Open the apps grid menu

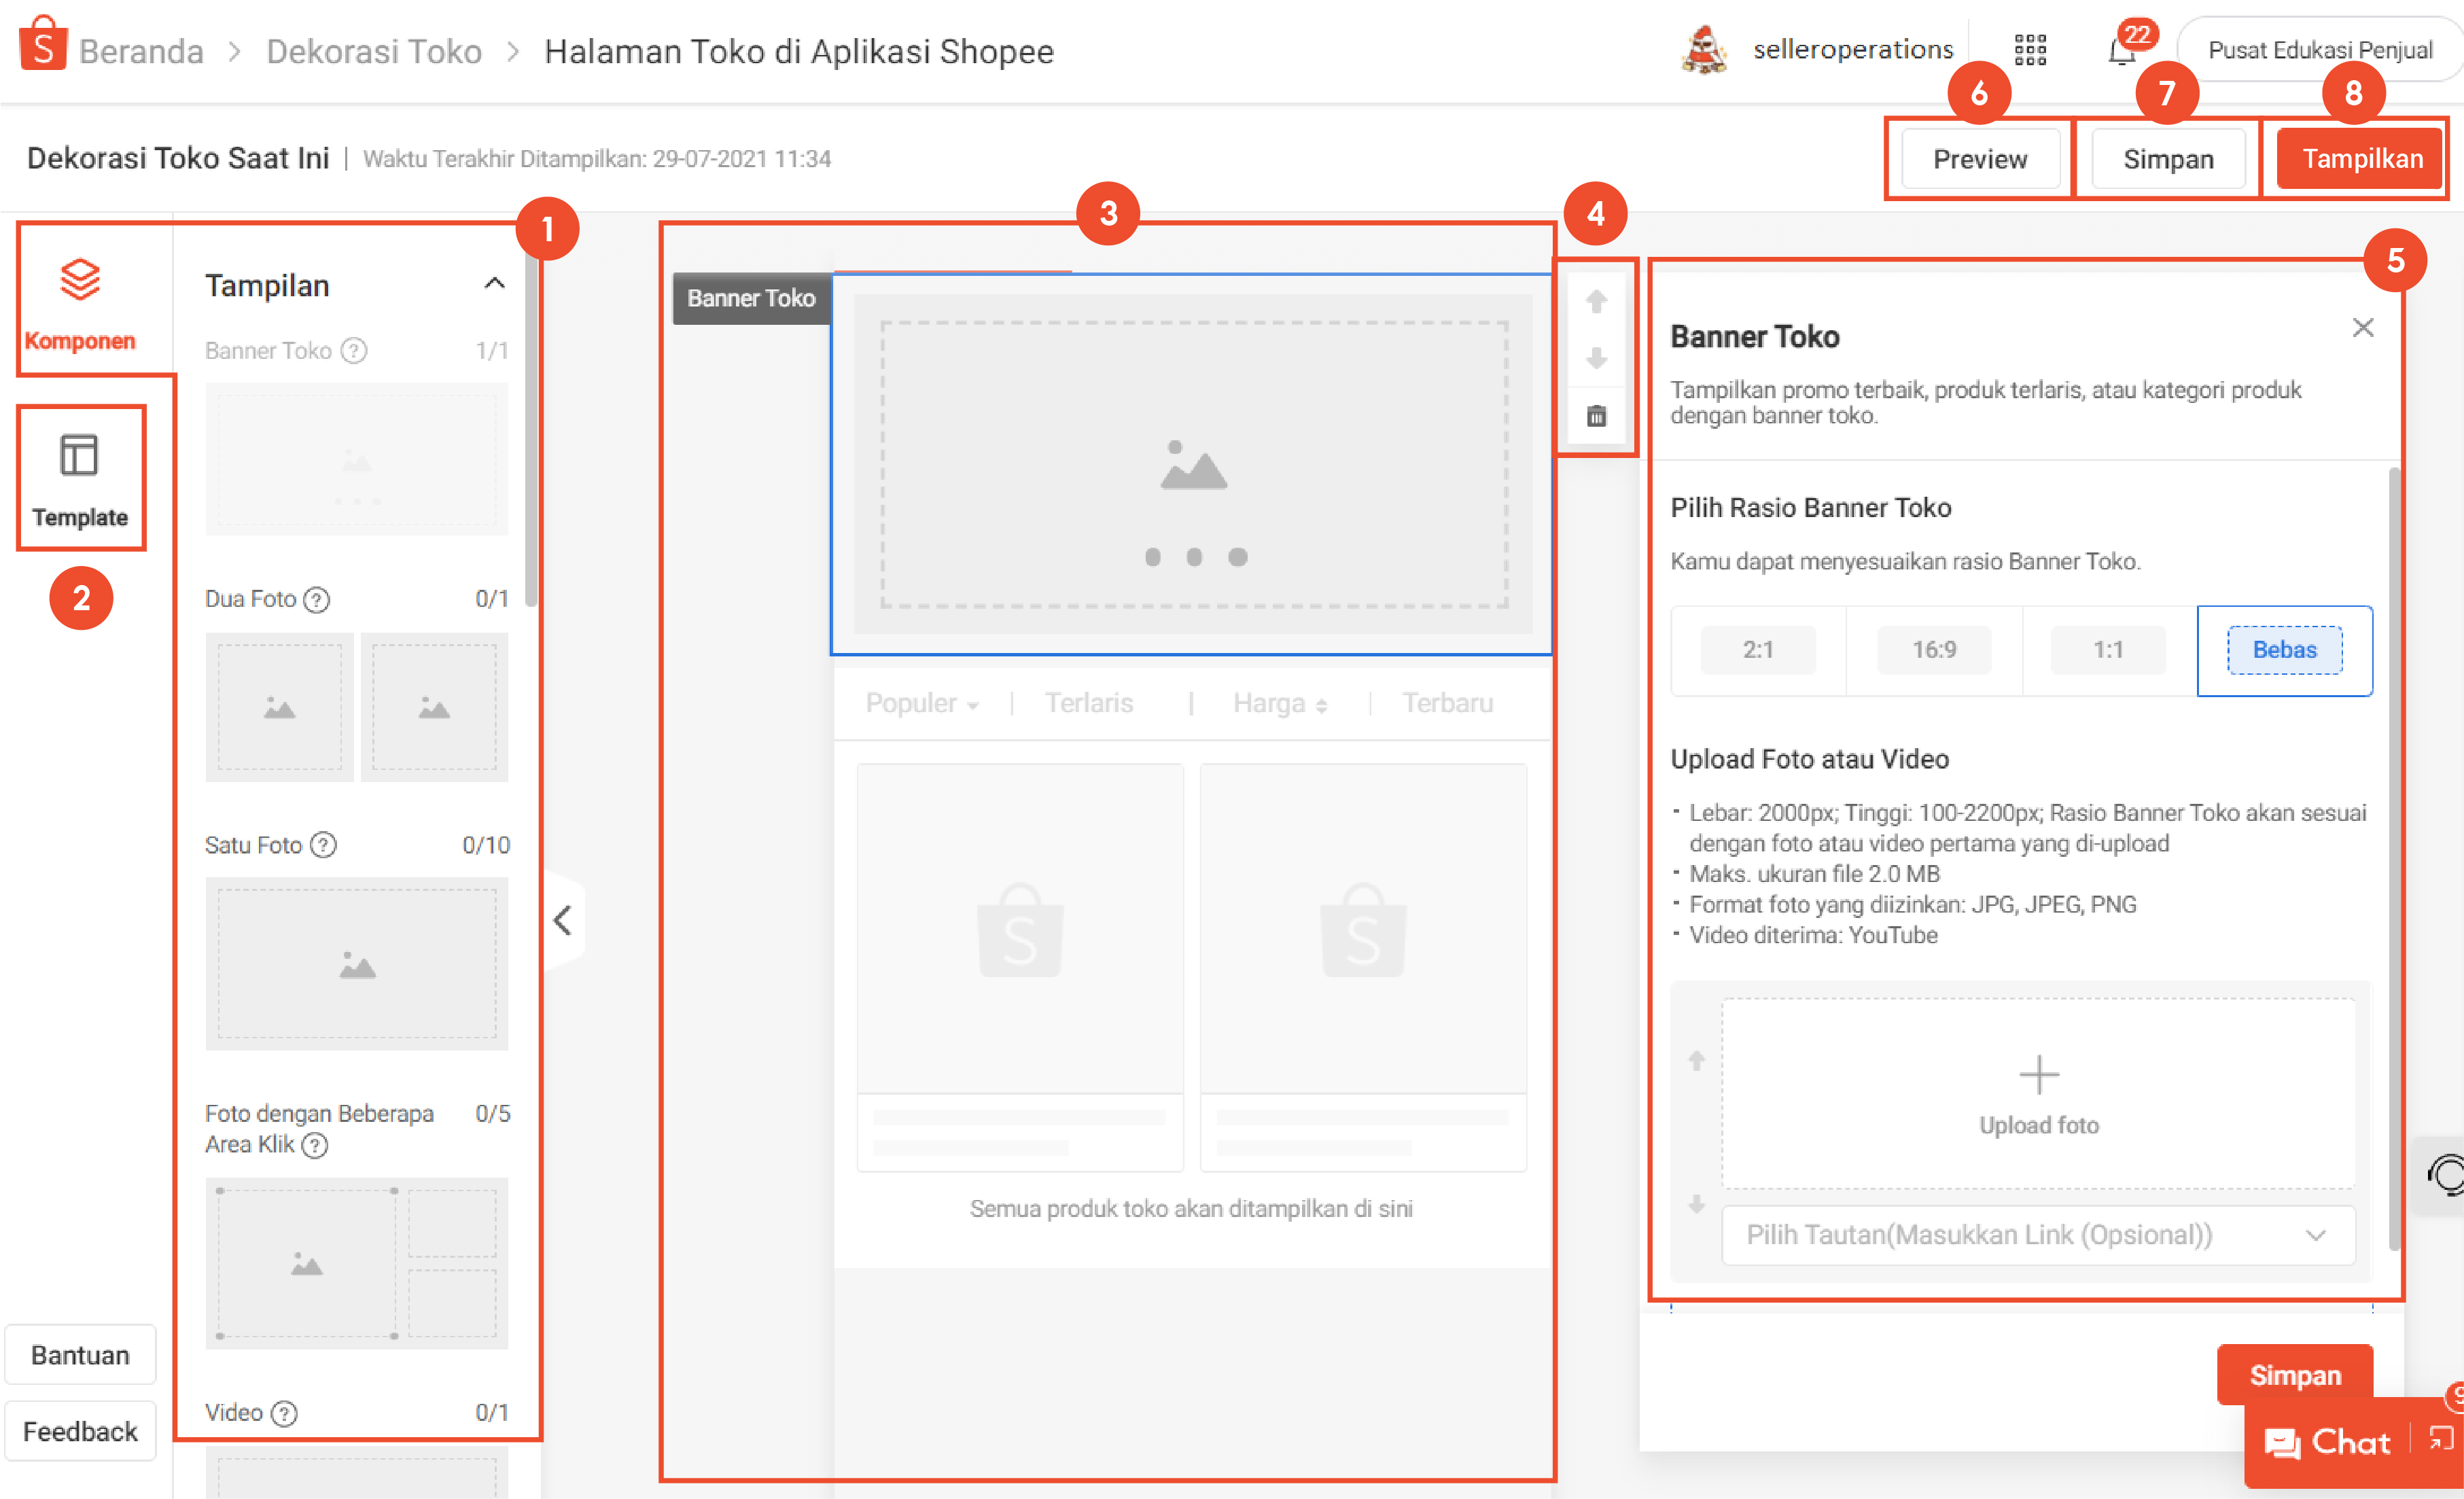tap(2030, 50)
